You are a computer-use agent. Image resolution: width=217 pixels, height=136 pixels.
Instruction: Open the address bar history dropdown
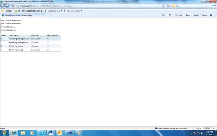[159, 6]
